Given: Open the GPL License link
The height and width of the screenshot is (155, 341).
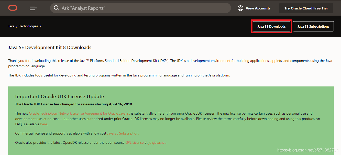Looking at the screenshot, I should [134, 142].
